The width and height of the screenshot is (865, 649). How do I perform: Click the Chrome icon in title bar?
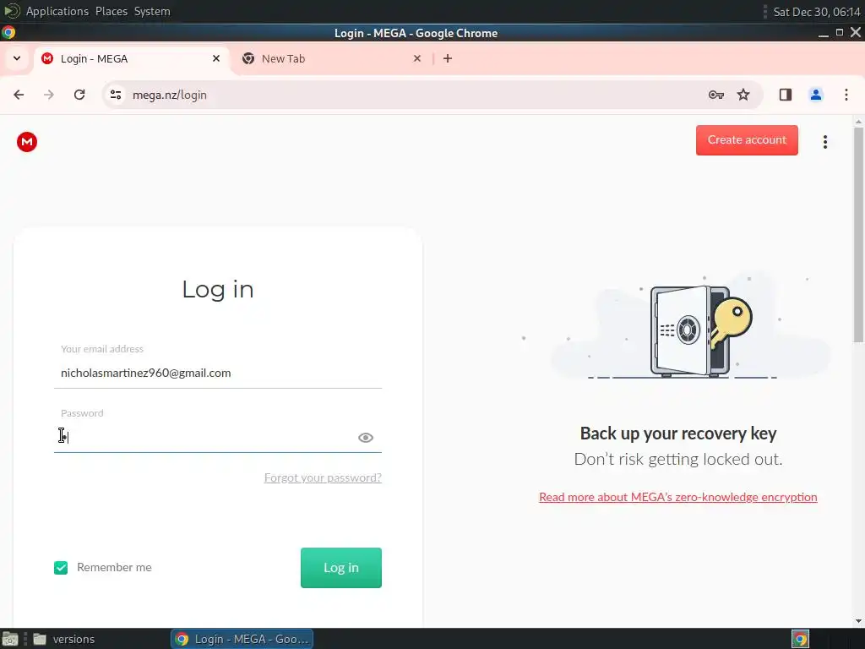[8, 33]
